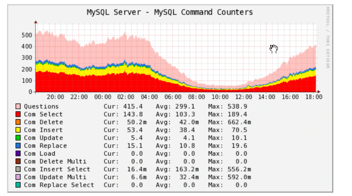This screenshot has height=196, width=352.
Task: Click the 14:00 x-axis time label
Action: [267, 97]
